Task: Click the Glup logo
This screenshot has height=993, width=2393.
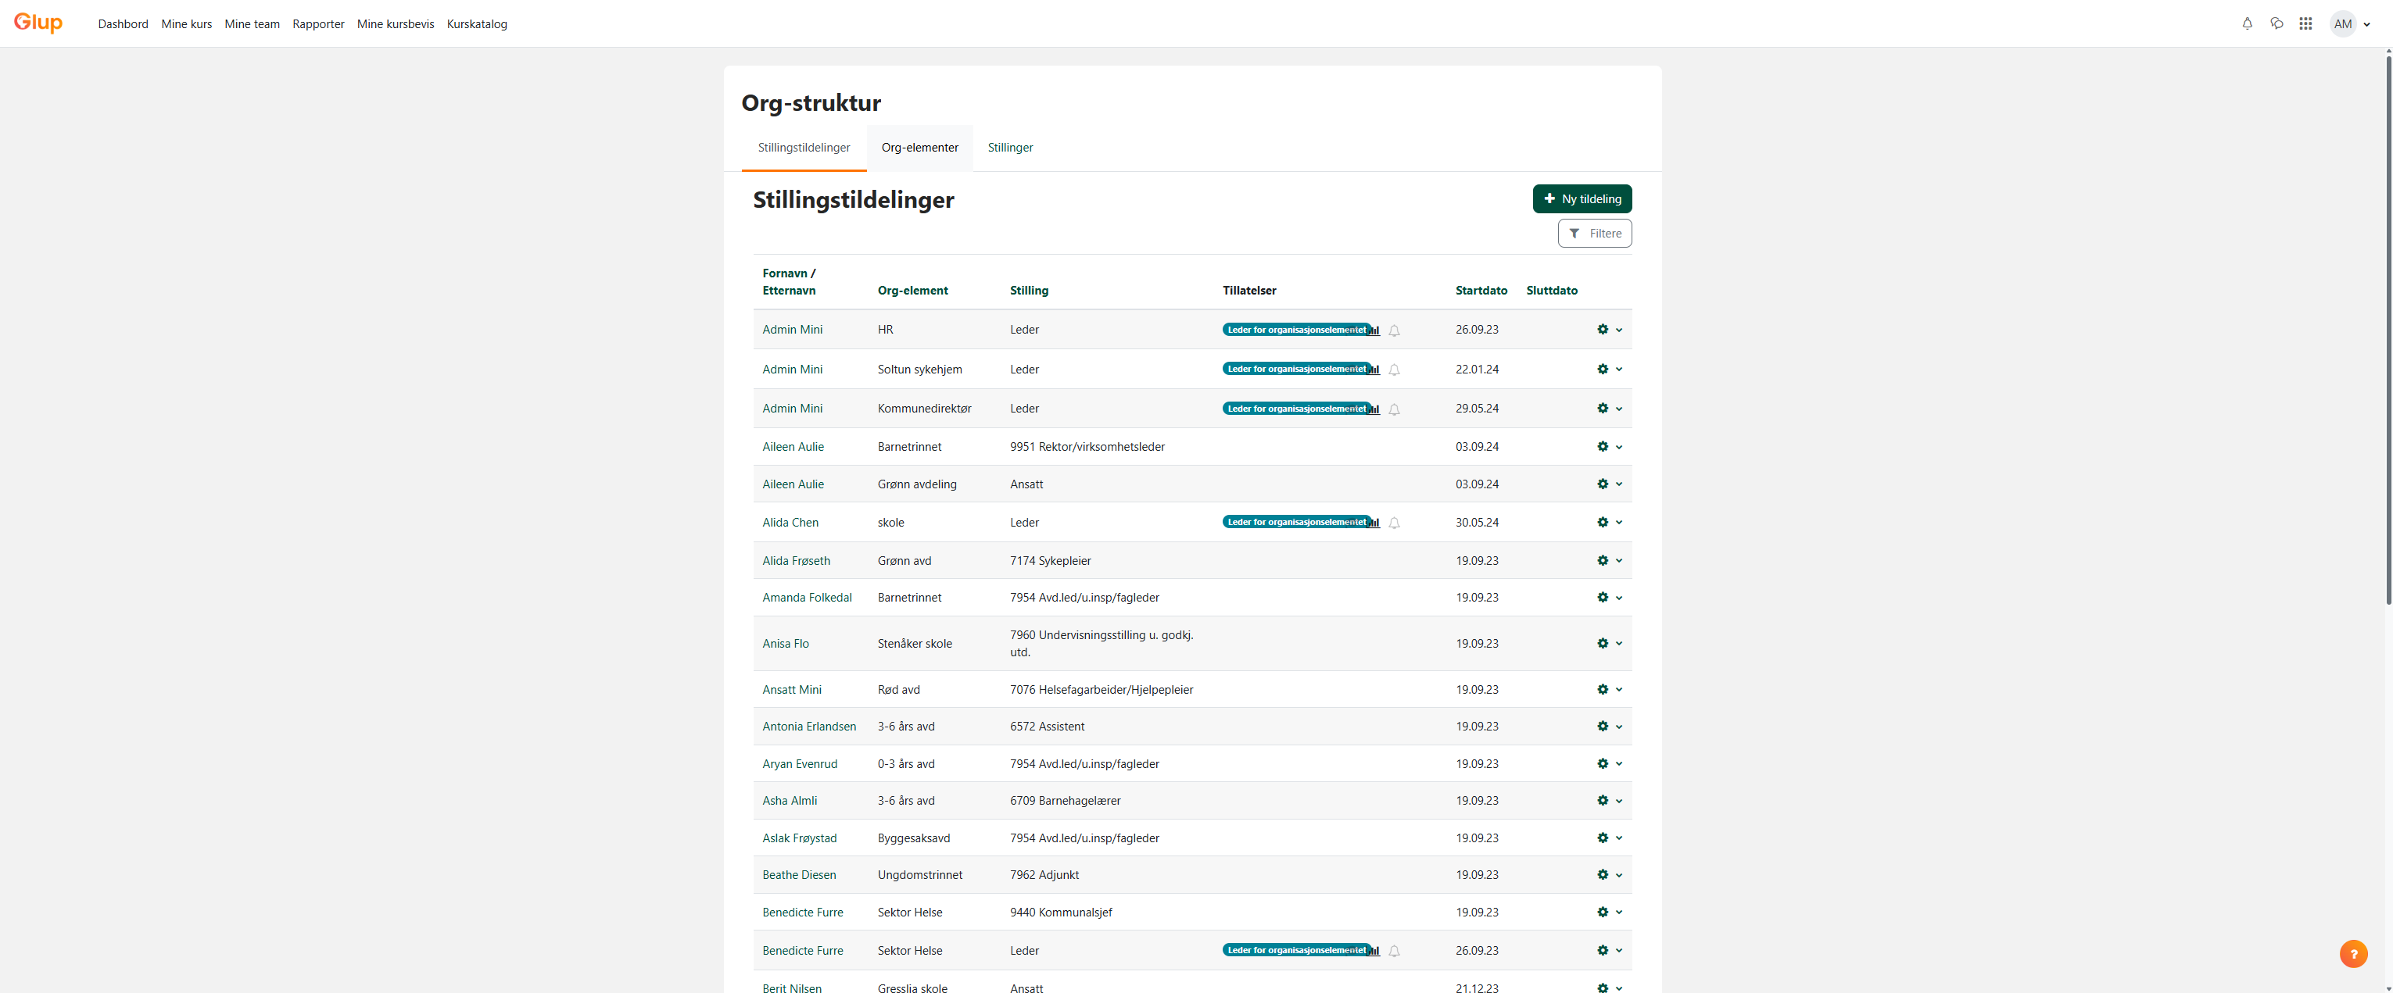Action: (x=38, y=23)
